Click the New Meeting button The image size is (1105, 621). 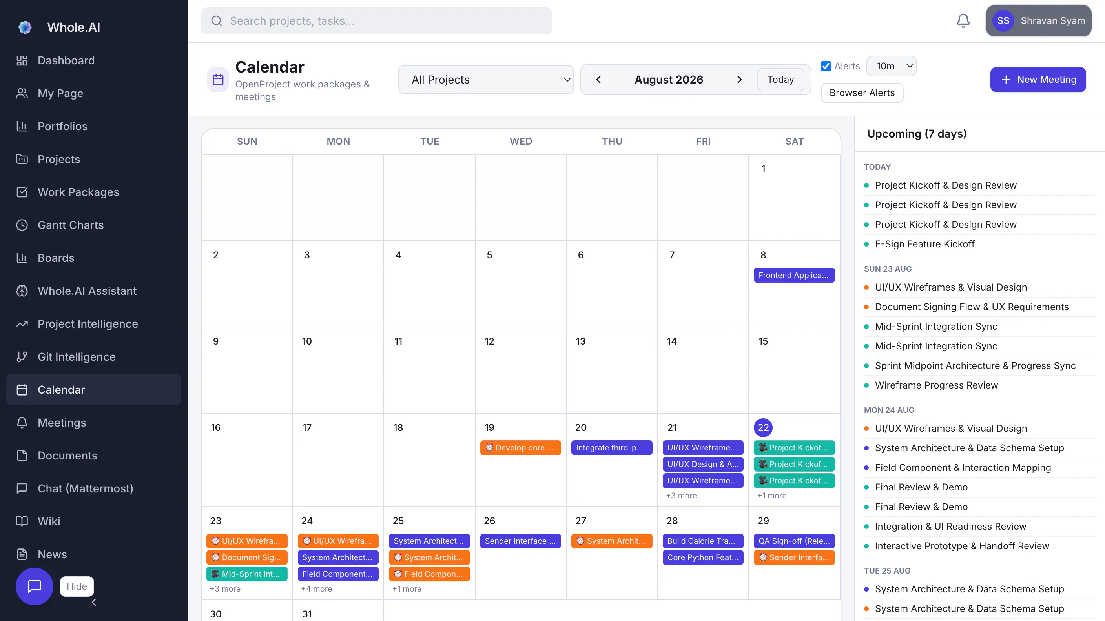click(x=1038, y=80)
